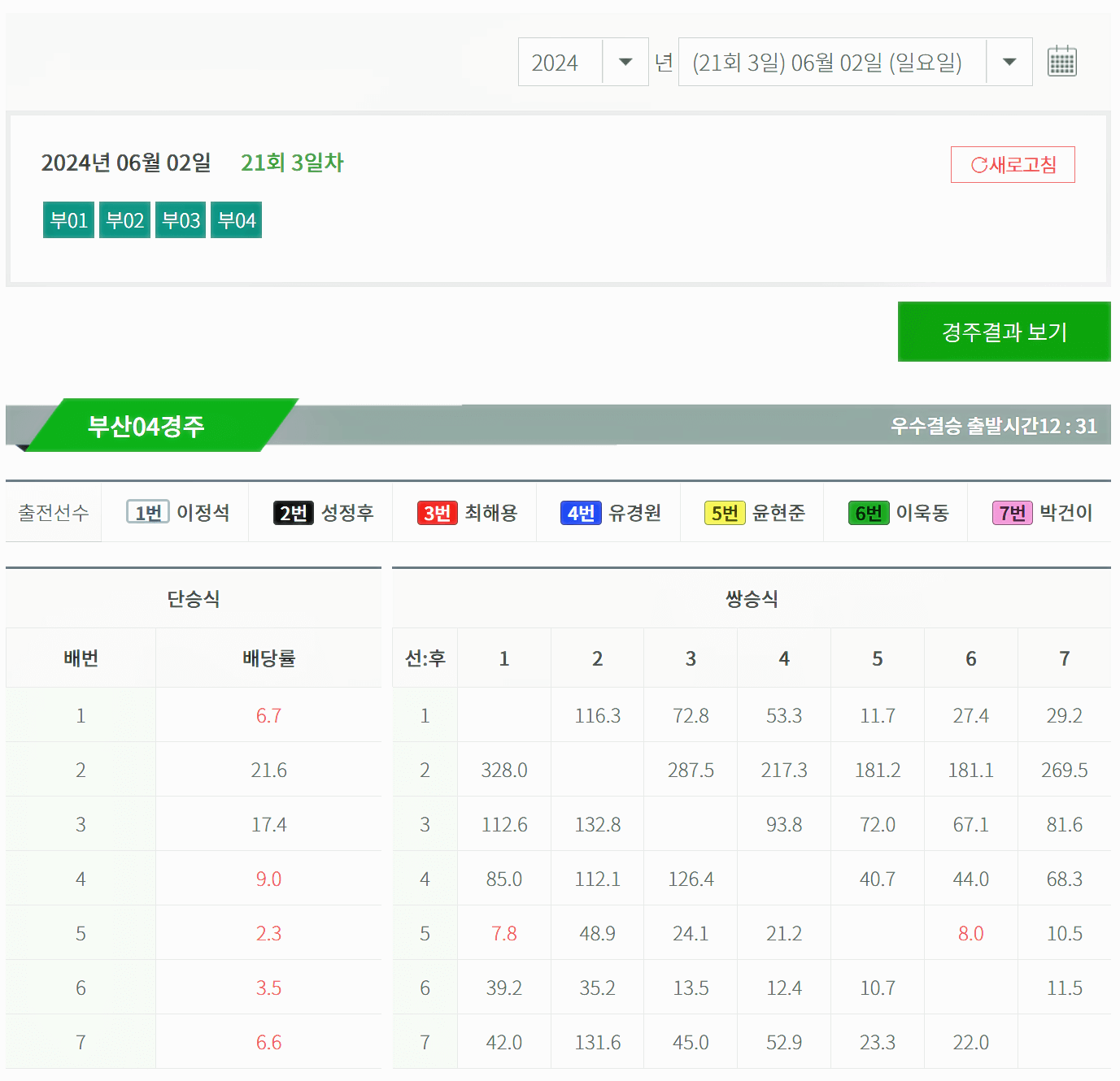Select red badge 3번 최해용

(465, 512)
